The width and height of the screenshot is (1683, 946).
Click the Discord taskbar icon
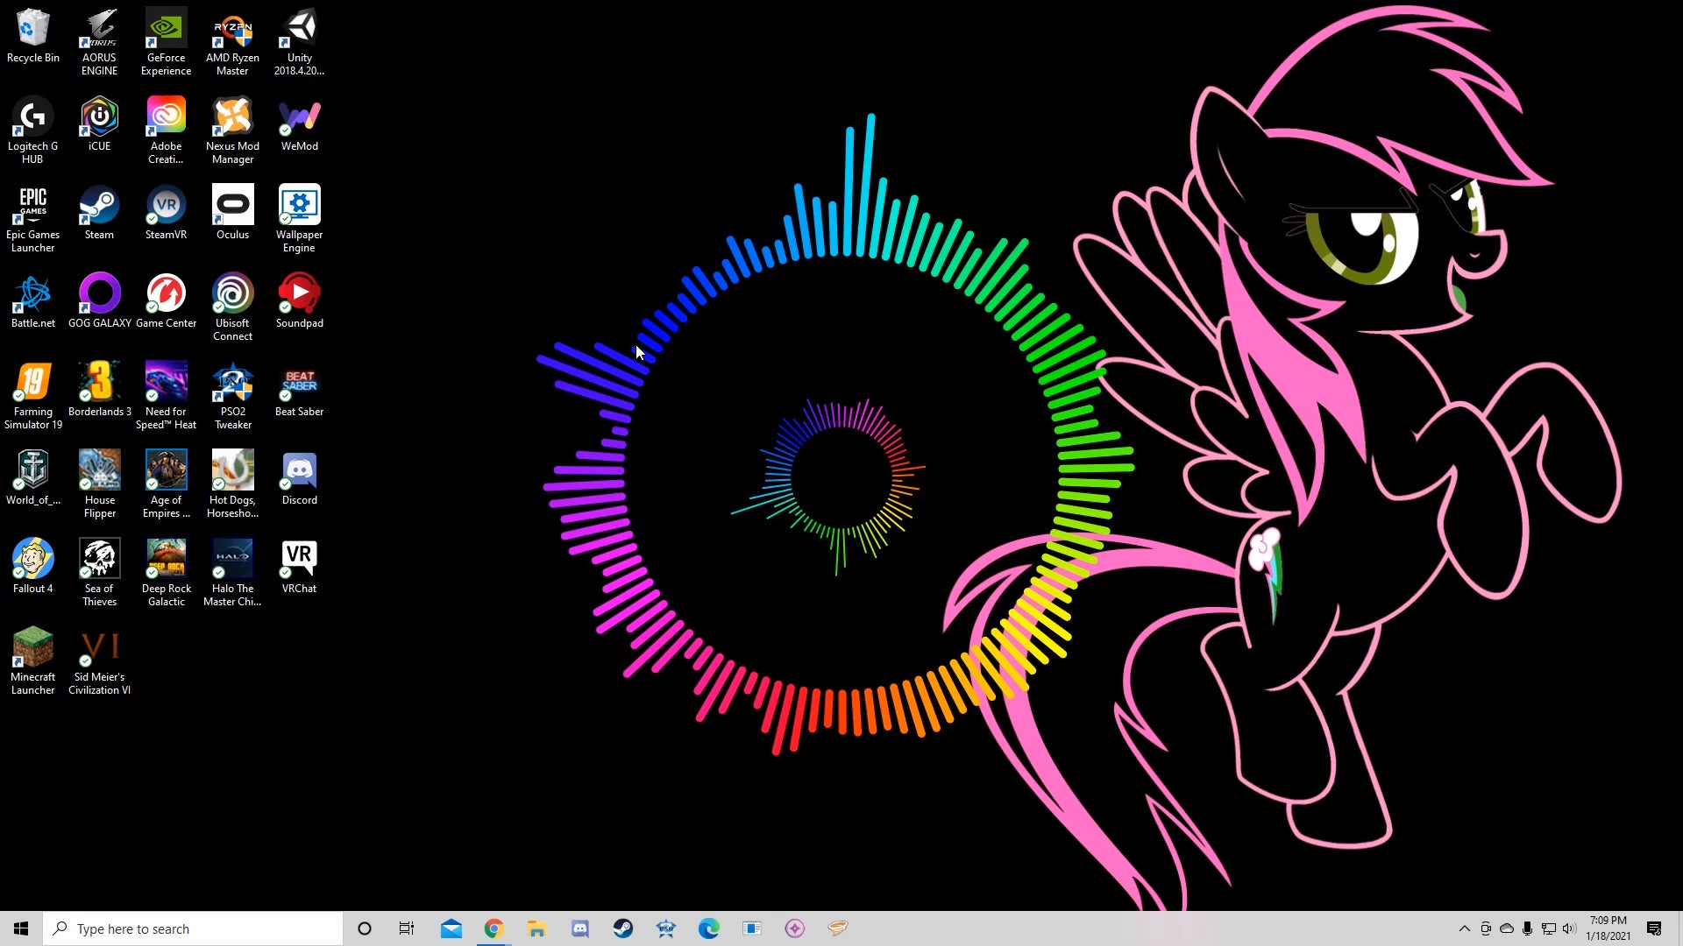pyautogui.click(x=580, y=928)
